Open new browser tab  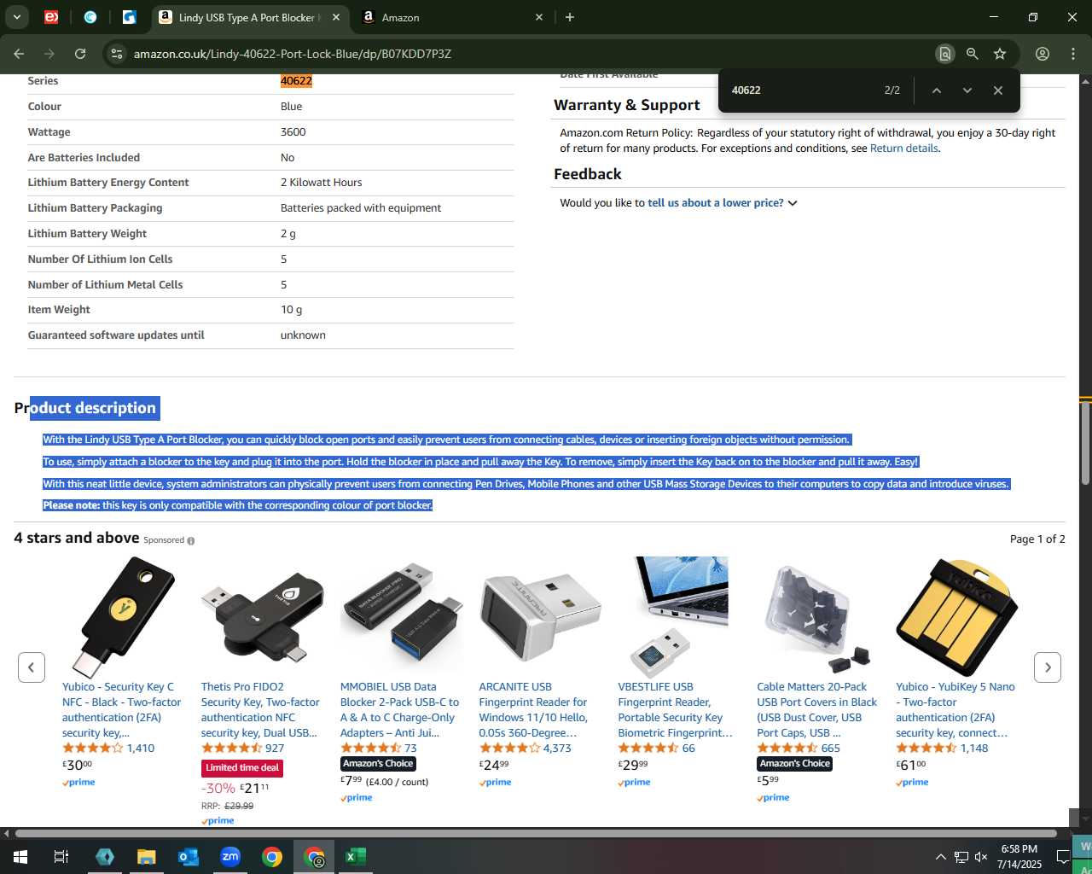tap(570, 17)
